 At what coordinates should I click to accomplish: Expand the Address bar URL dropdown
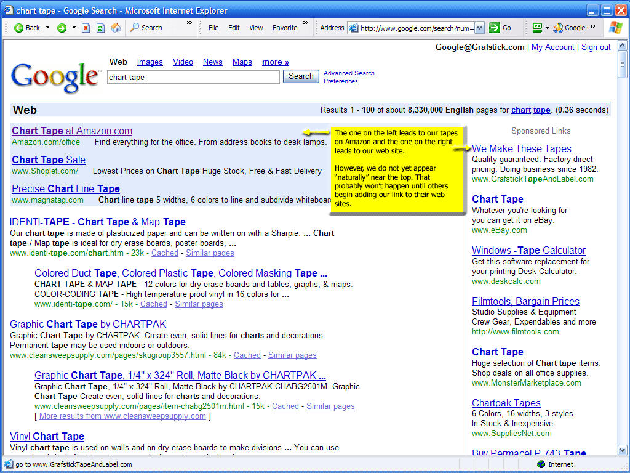coord(479,28)
